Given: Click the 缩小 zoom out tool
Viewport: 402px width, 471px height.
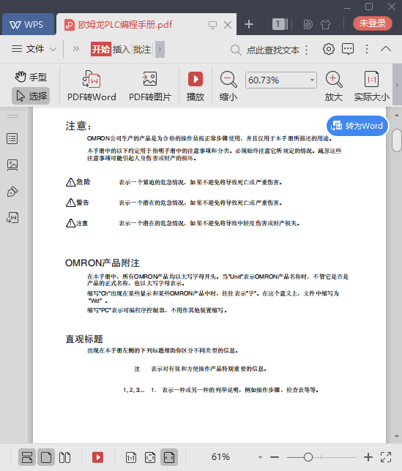Looking at the screenshot, I should tap(228, 86).
